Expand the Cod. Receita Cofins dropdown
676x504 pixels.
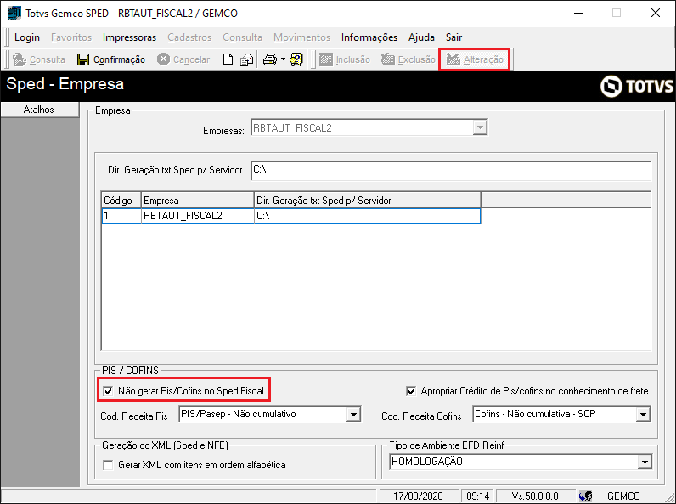643,415
